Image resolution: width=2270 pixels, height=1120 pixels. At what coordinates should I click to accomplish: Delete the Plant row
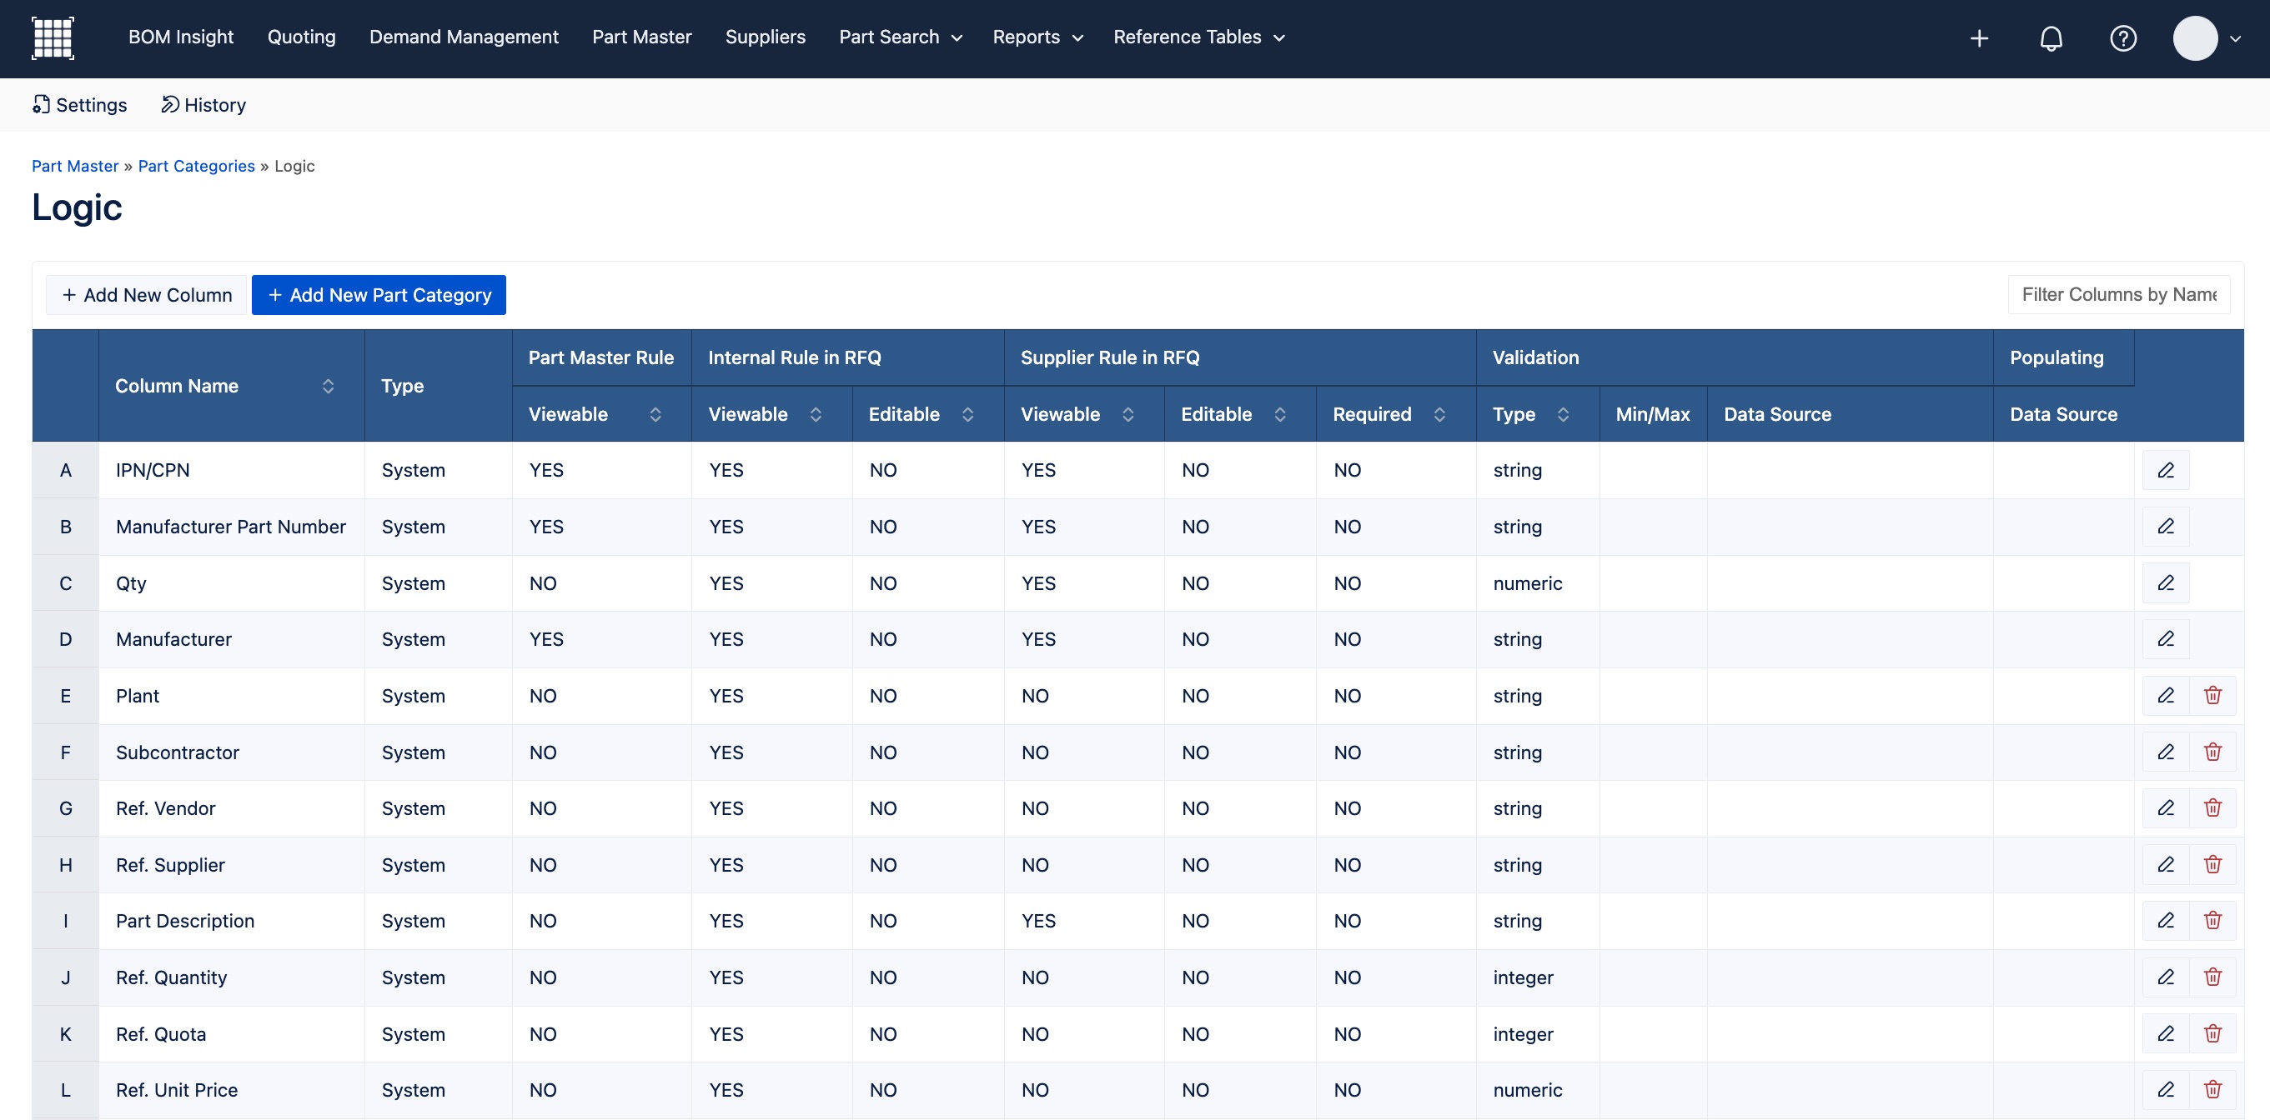(2212, 696)
